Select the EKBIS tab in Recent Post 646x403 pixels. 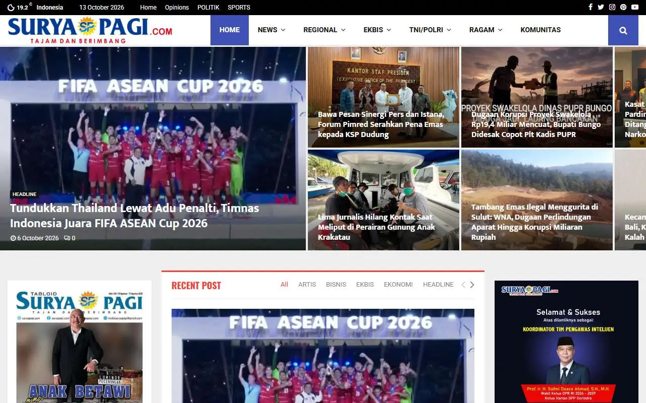pyautogui.click(x=365, y=285)
